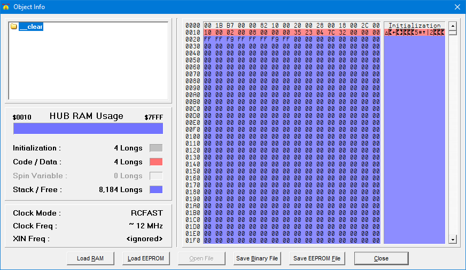
Task: Click the gray Initialization color swatch
Action: click(156, 148)
